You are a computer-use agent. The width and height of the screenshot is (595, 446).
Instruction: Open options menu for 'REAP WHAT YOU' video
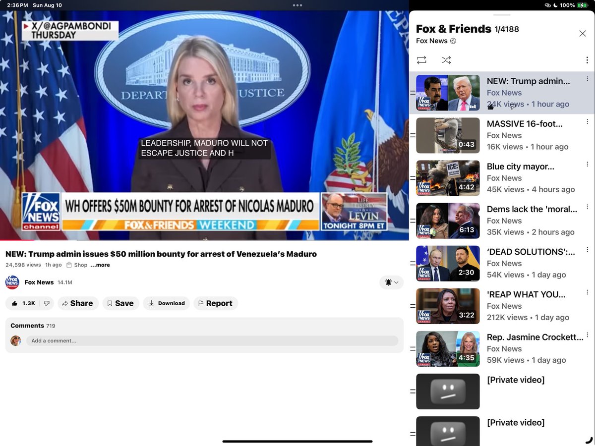click(587, 292)
